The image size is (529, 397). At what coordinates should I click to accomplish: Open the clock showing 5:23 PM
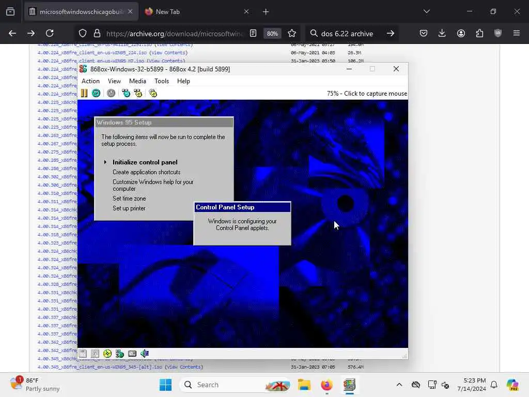click(471, 385)
